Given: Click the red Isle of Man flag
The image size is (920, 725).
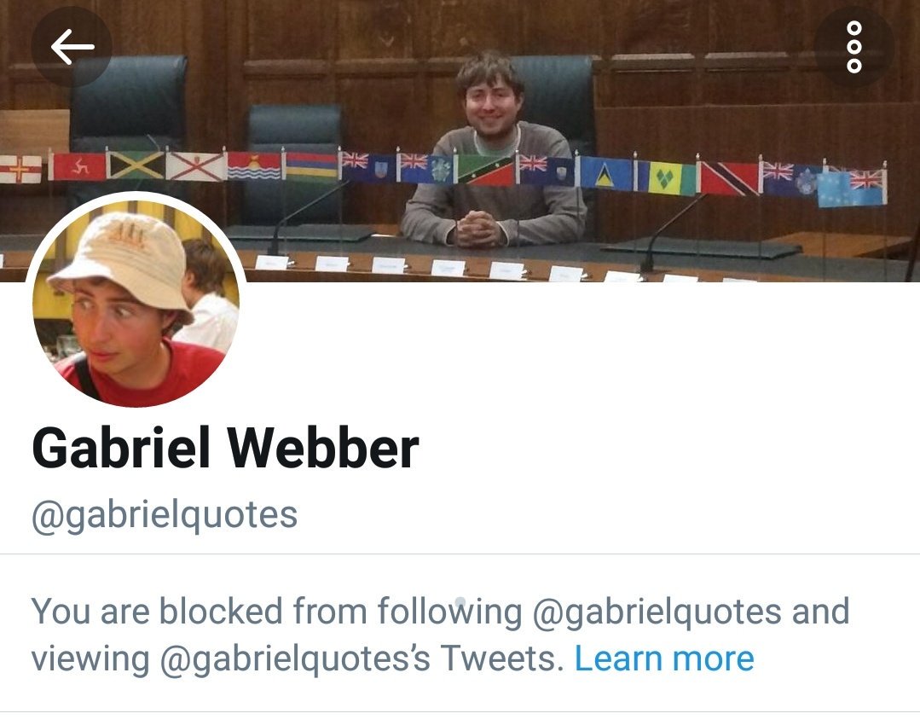Looking at the screenshot, I should tap(78, 166).
